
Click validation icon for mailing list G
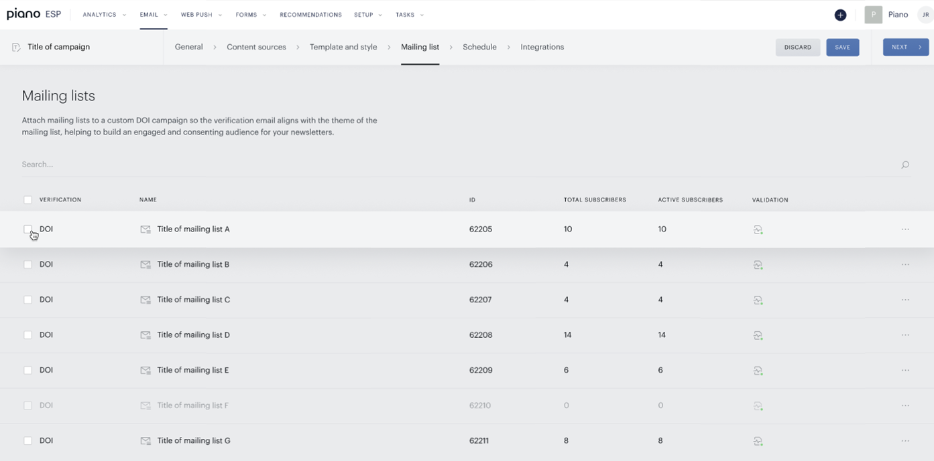(758, 441)
